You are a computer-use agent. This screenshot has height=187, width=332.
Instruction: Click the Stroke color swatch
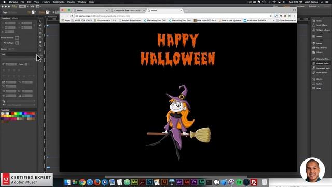47,12
